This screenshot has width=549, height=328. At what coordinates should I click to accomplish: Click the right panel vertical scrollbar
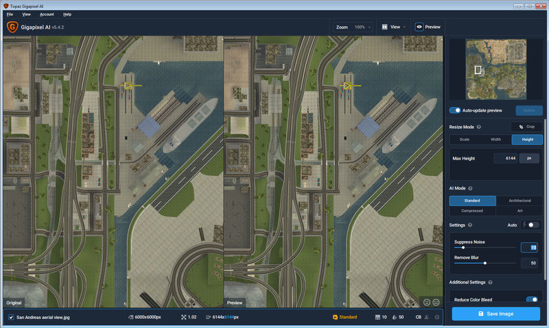click(545, 199)
